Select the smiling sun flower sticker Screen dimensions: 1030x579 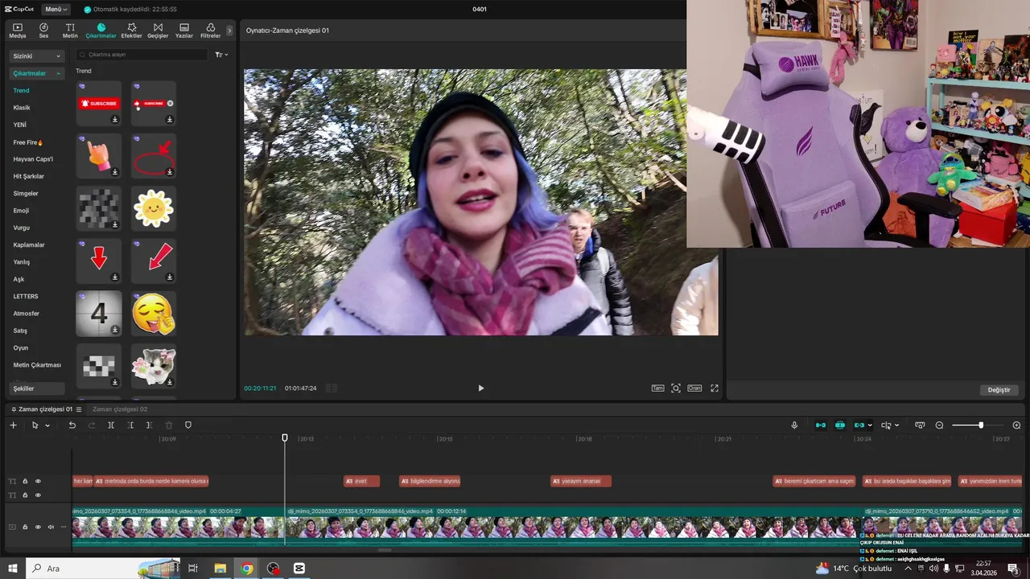point(153,209)
